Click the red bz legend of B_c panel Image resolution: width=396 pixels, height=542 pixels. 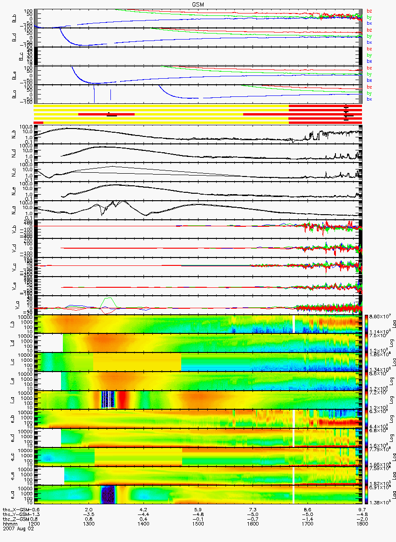click(x=369, y=49)
